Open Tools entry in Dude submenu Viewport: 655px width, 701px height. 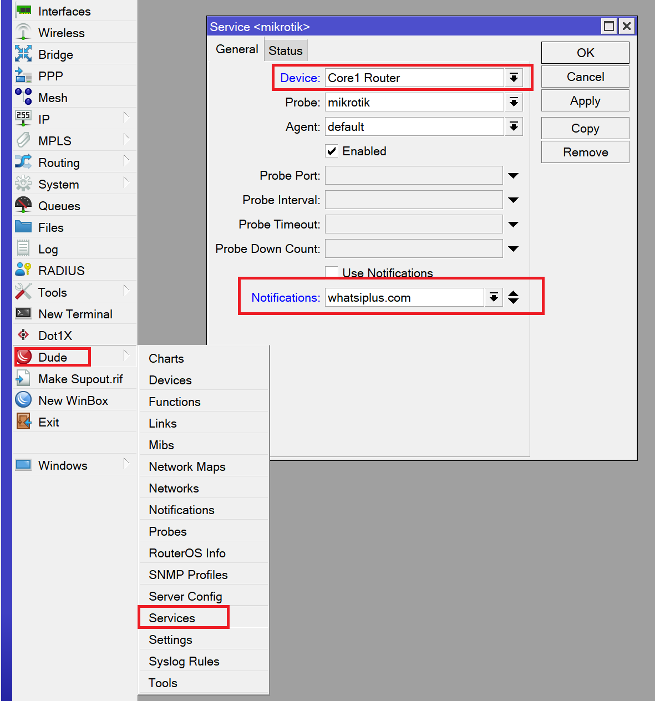204,683
